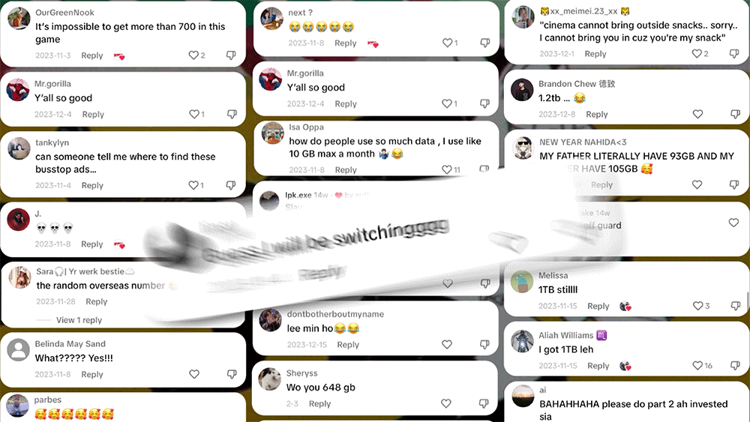
Task: Reply to Melissa's comment
Action: pos(598,306)
